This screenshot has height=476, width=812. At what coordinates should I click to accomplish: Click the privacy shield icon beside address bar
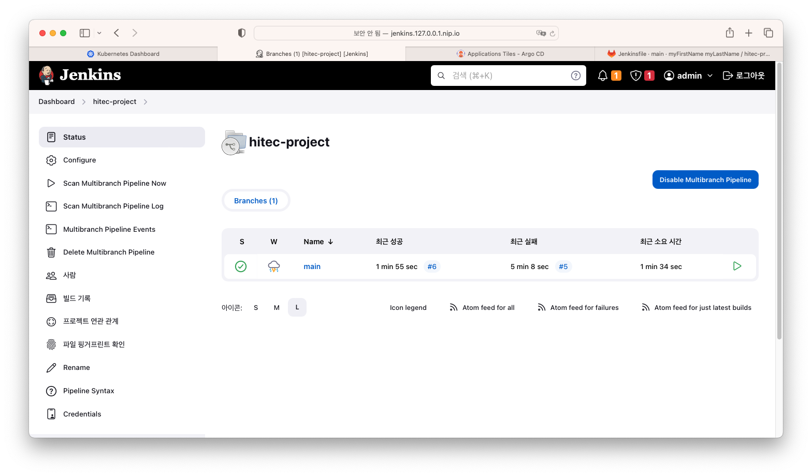click(241, 33)
